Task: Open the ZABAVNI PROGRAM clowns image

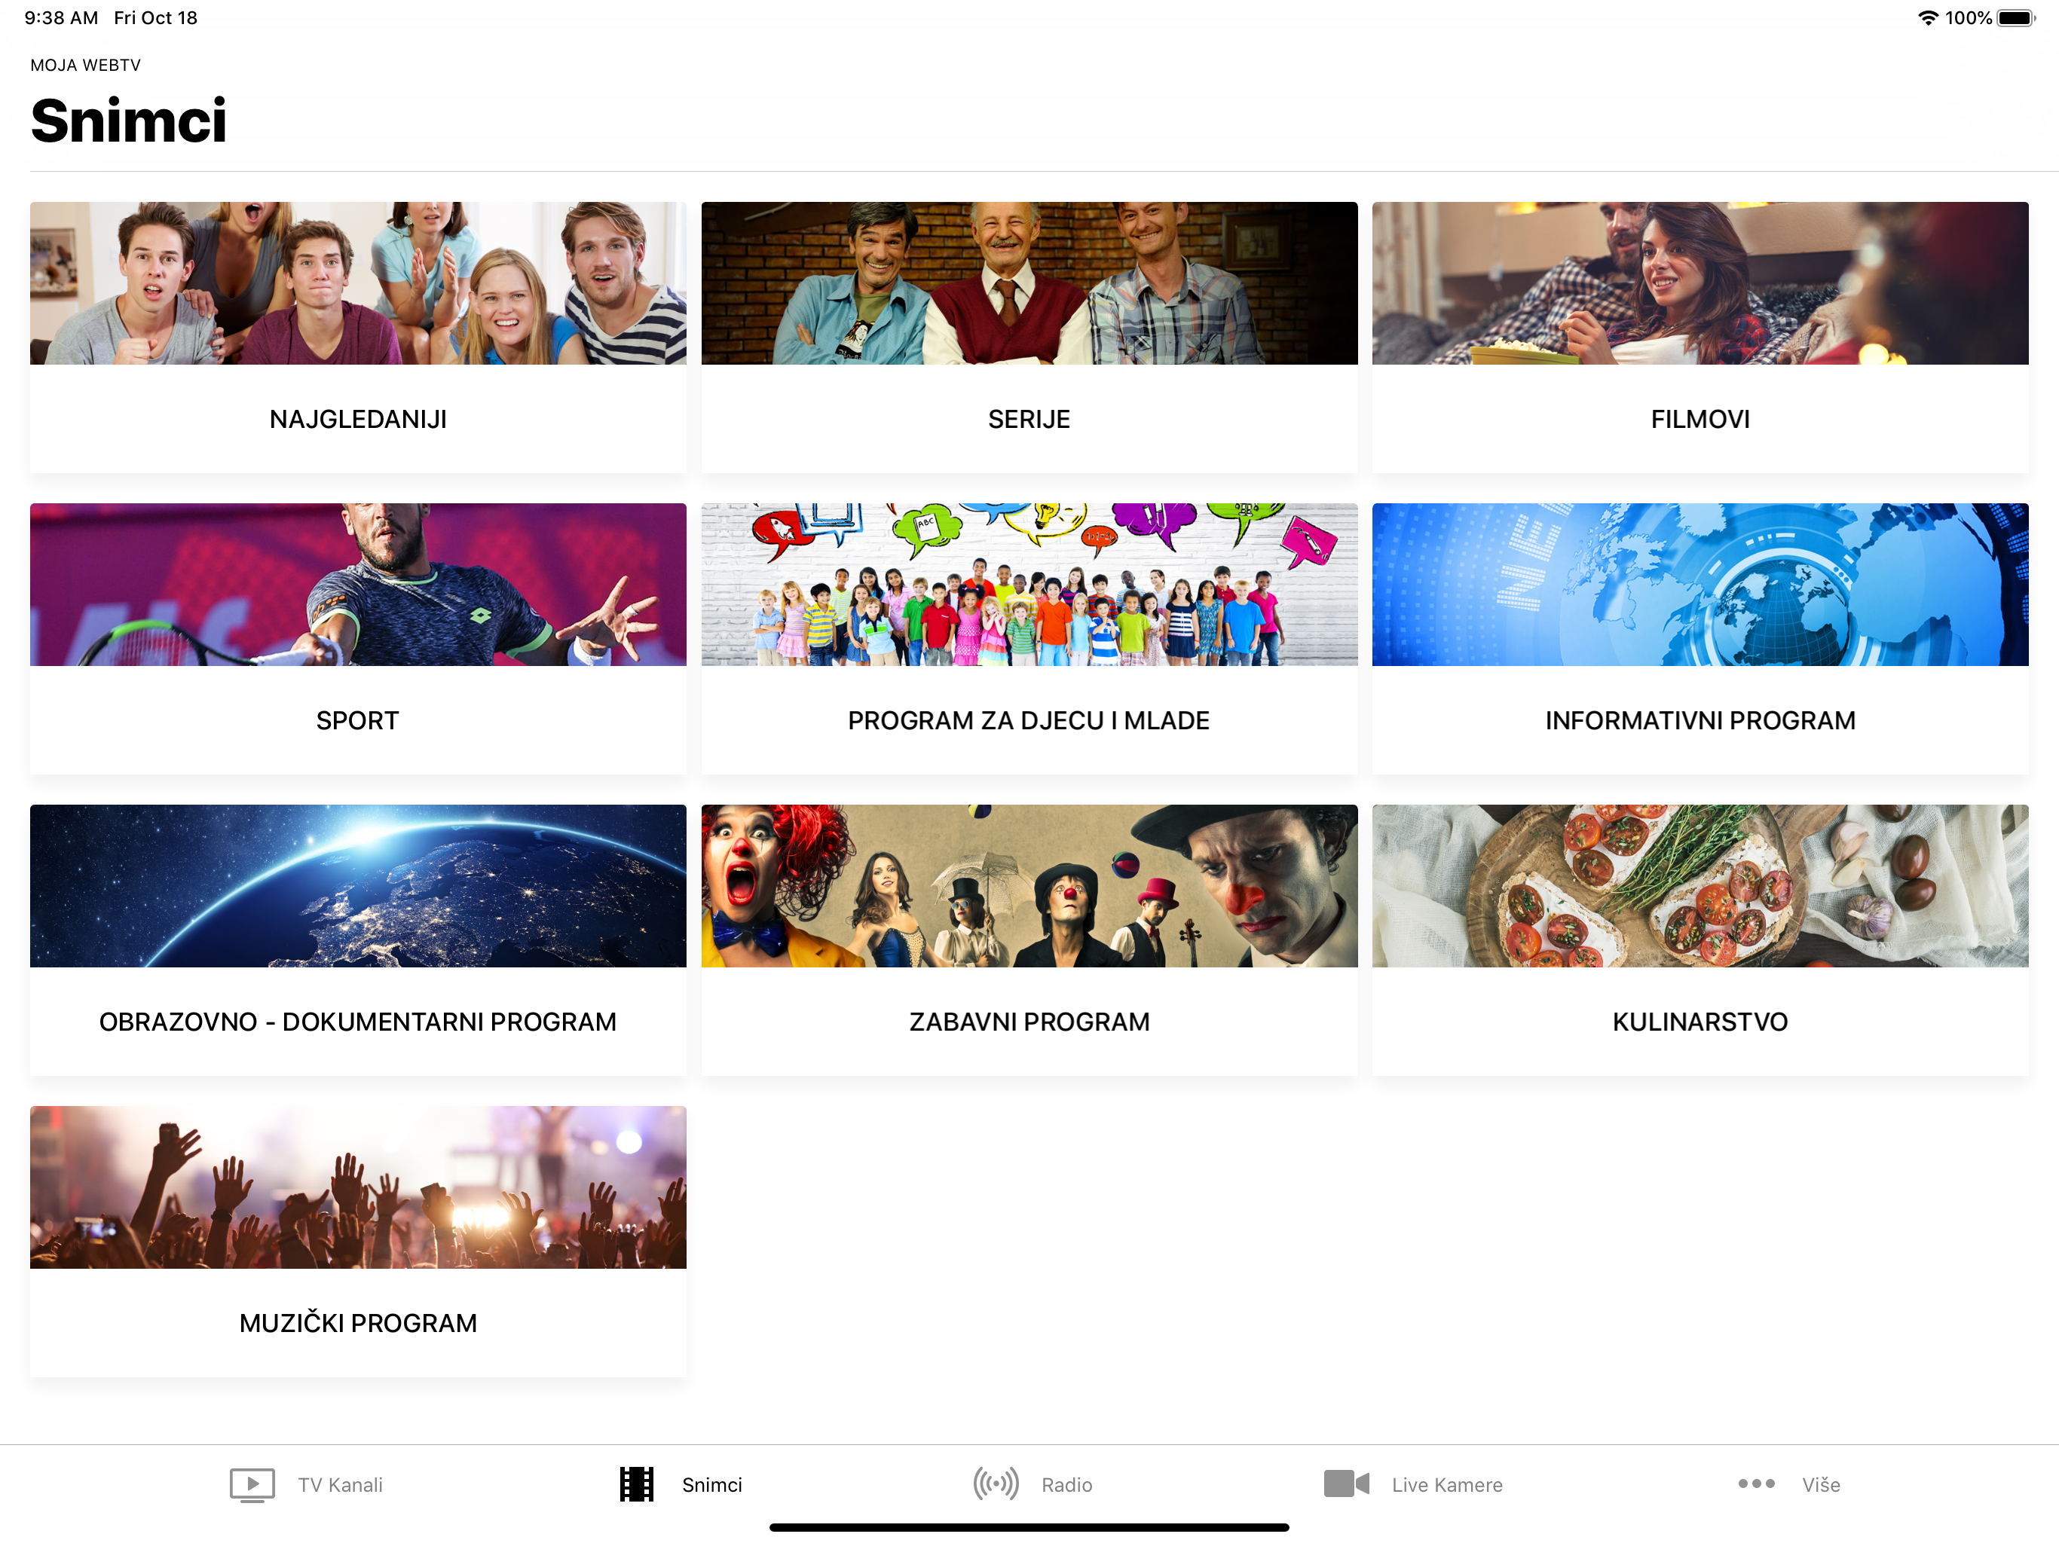Action: pos(1029,886)
